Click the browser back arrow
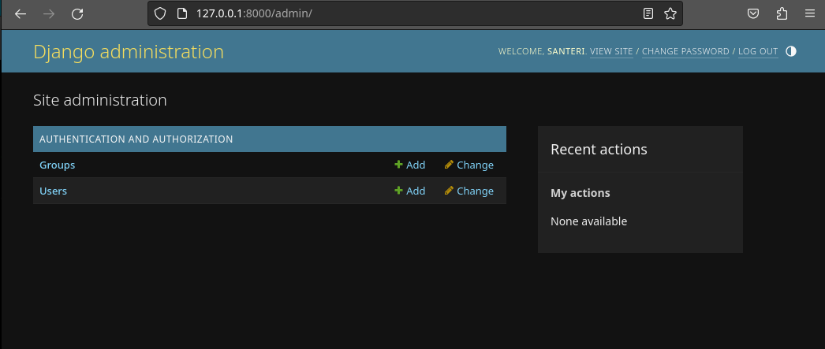This screenshot has width=825, height=349. coord(21,13)
